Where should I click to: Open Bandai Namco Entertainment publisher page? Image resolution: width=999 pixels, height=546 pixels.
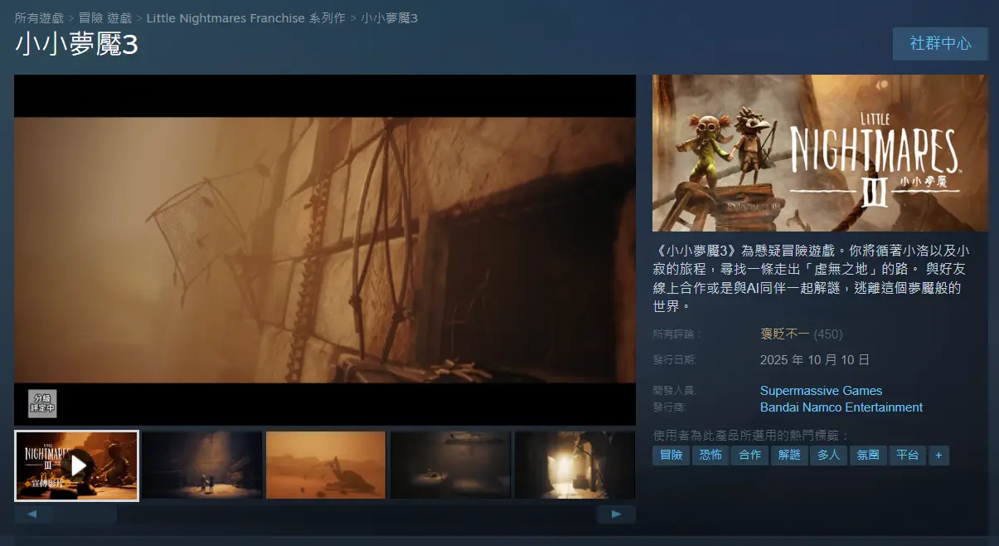click(841, 407)
